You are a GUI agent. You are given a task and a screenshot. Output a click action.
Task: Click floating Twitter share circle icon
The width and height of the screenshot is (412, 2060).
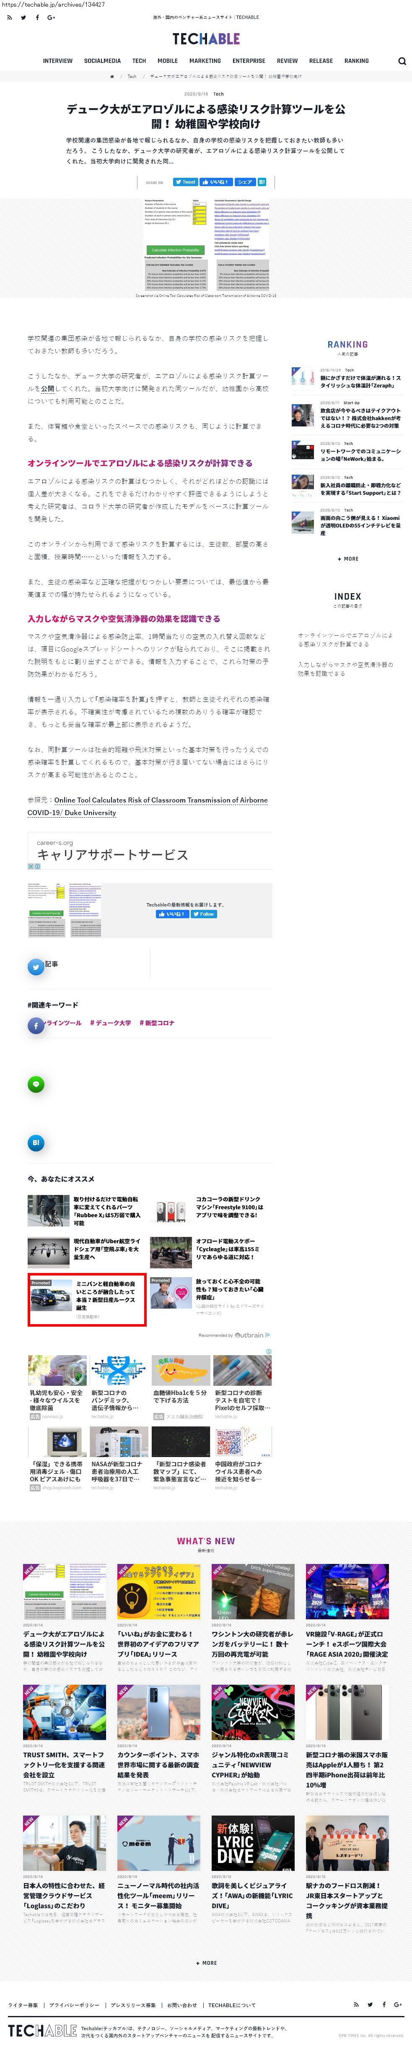[x=36, y=967]
